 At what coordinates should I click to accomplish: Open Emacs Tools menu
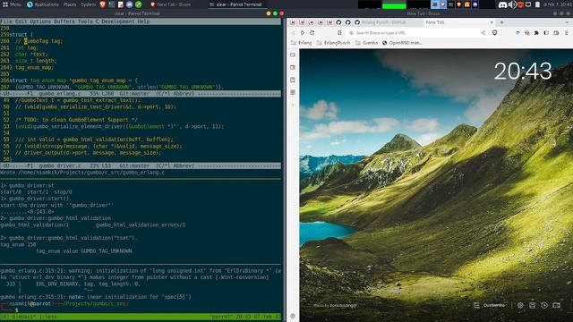85,21
